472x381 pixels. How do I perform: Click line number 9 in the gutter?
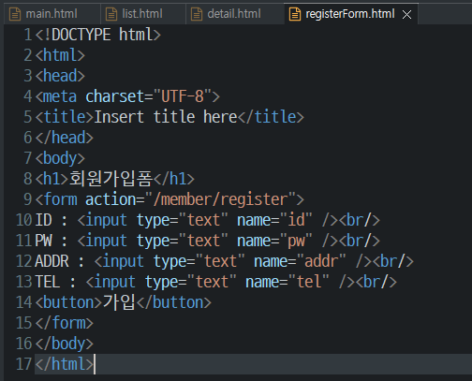point(28,199)
